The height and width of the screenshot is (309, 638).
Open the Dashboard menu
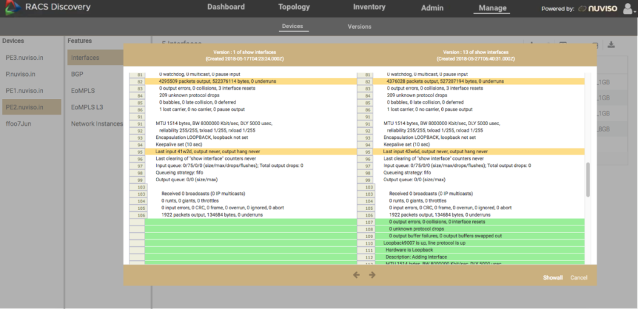point(226,7)
